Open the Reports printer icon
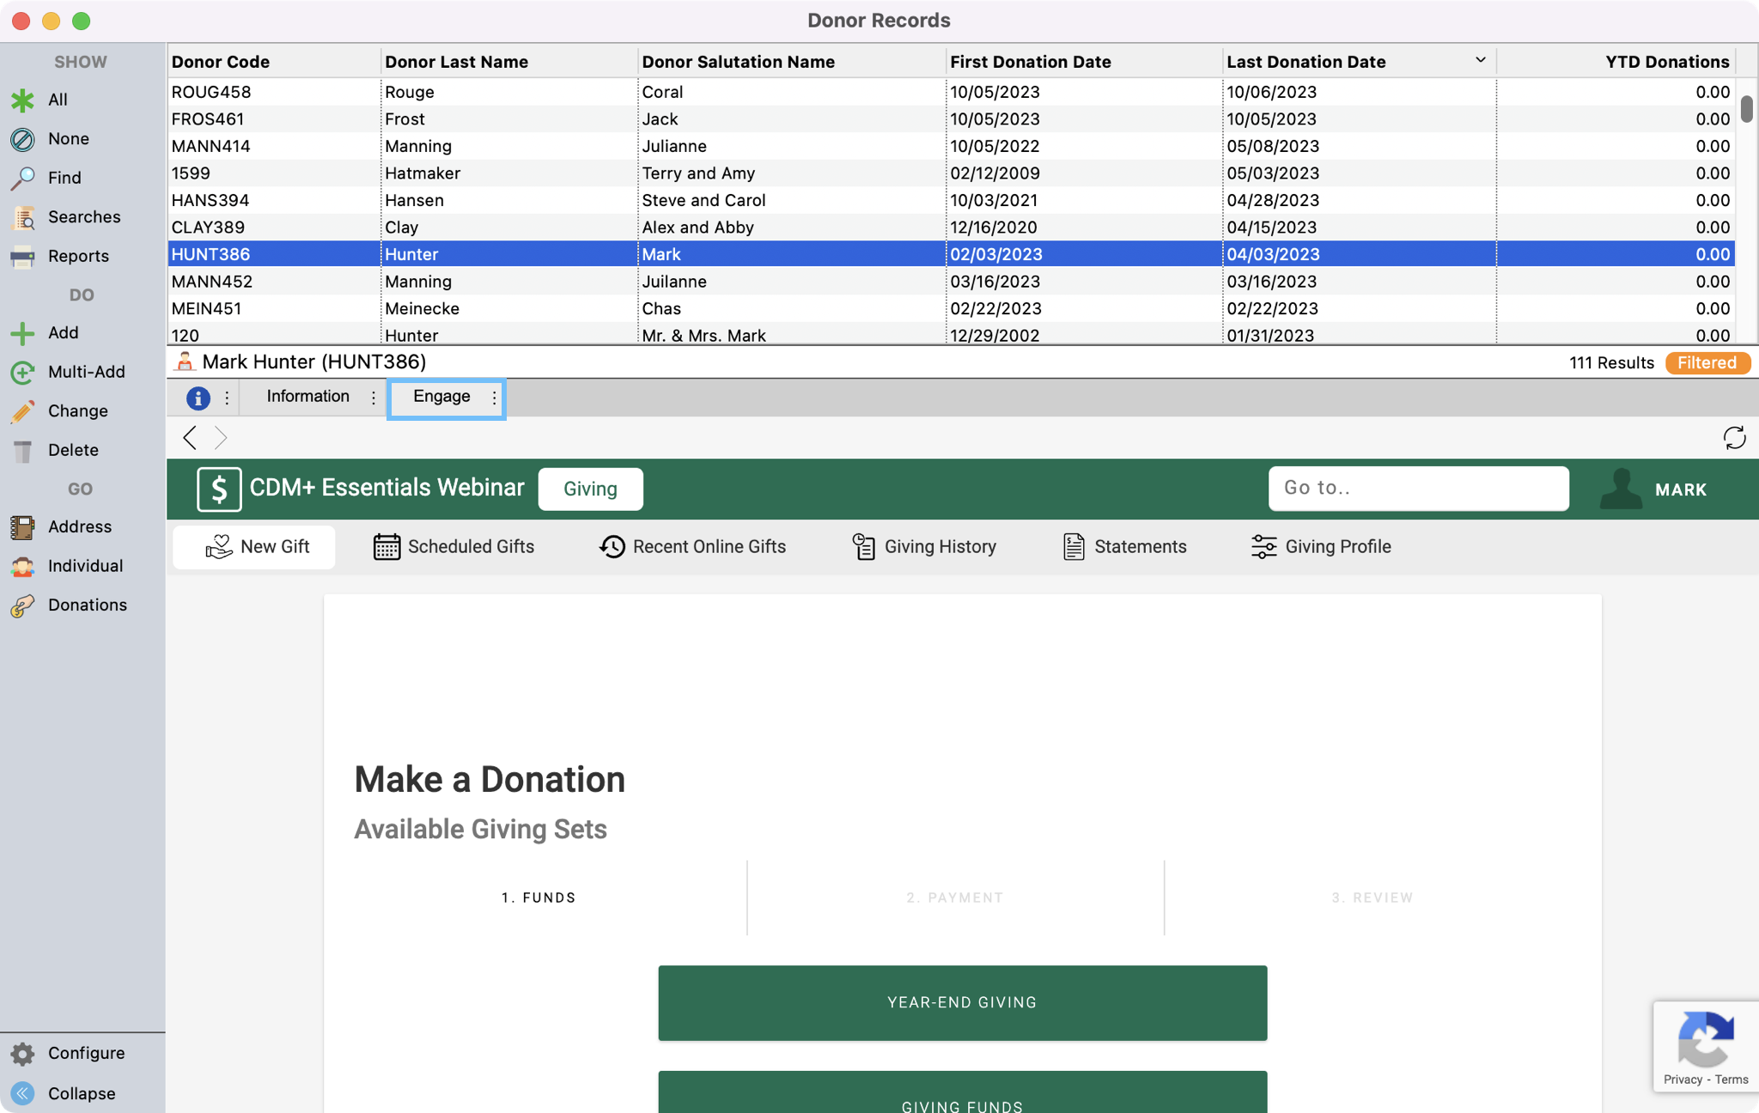The height and width of the screenshot is (1113, 1759). pyautogui.click(x=23, y=256)
